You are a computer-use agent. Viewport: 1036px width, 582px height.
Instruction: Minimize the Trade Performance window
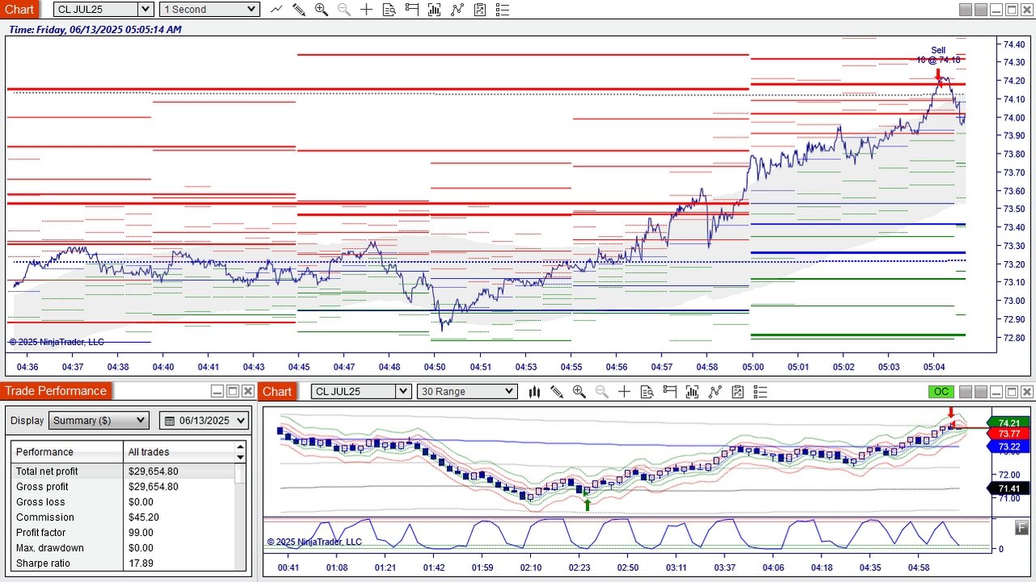coord(217,391)
